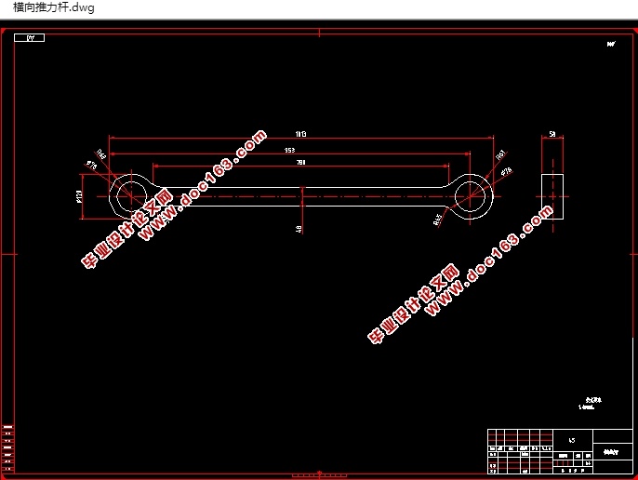Click the vertical rod thickness dimension value

299,229
